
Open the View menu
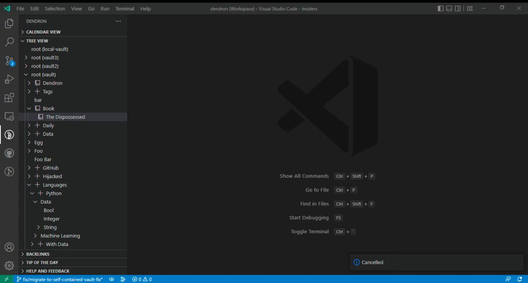(76, 9)
